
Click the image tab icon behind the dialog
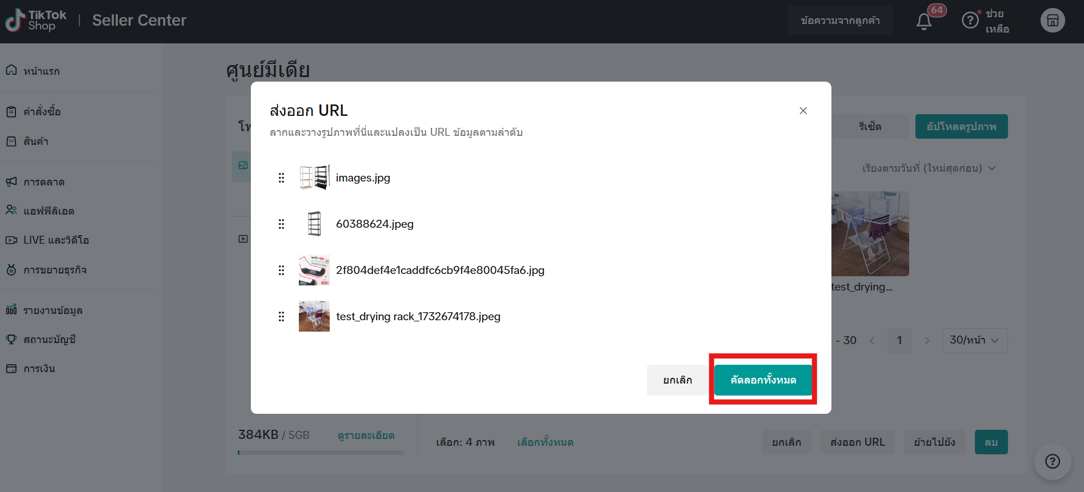pyautogui.click(x=243, y=166)
